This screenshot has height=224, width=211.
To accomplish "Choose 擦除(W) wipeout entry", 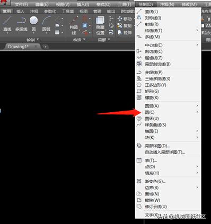I will [x=168, y=200].
